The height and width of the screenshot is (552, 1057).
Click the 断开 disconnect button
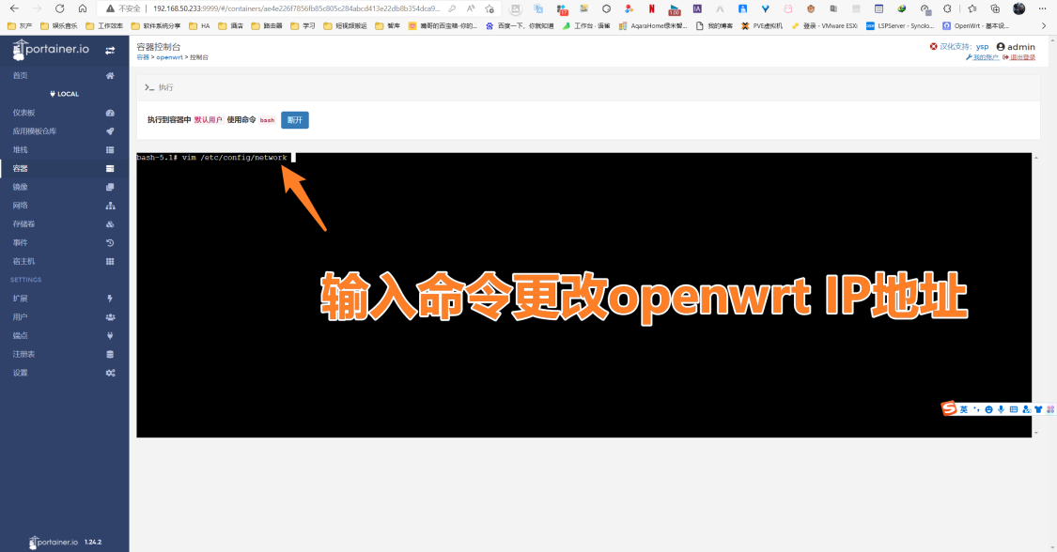pyautogui.click(x=295, y=120)
